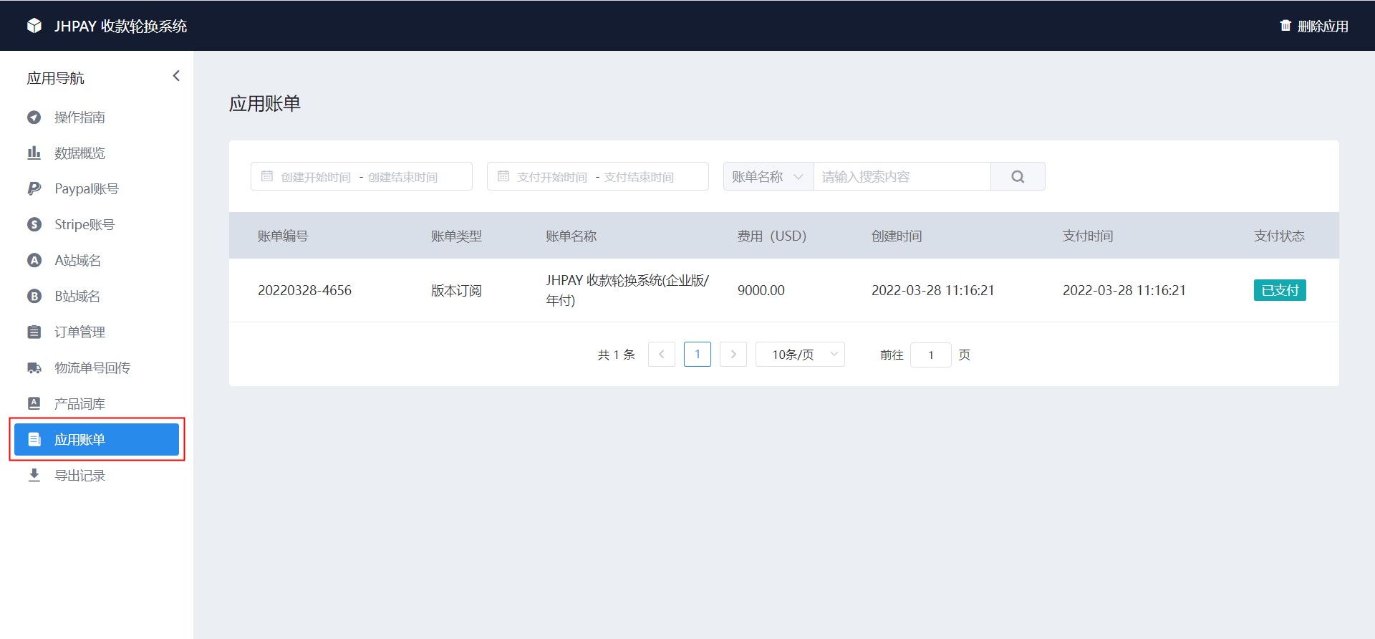Click the 产品词库 icon

(x=34, y=404)
